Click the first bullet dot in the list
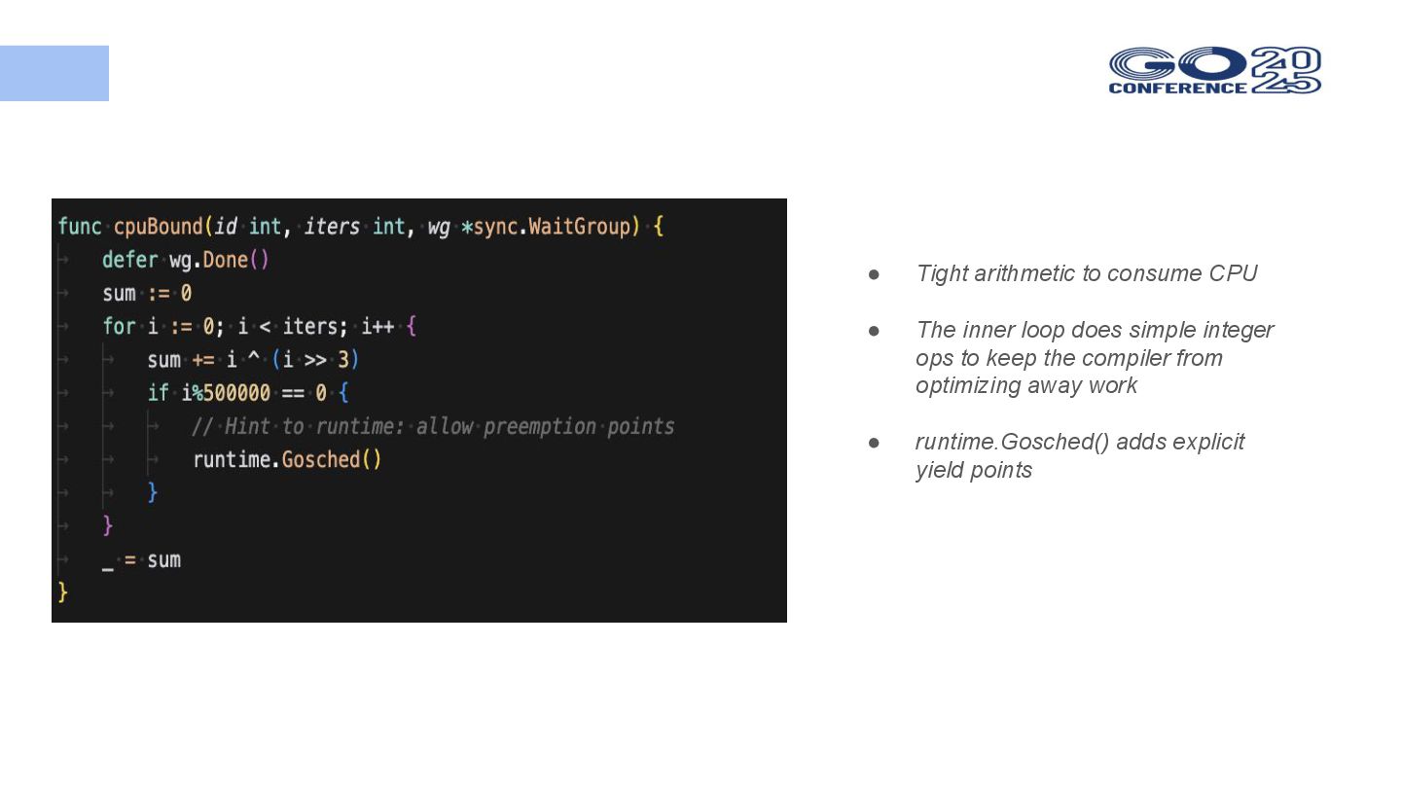This screenshot has height=788, width=1401. click(x=874, y=274)
